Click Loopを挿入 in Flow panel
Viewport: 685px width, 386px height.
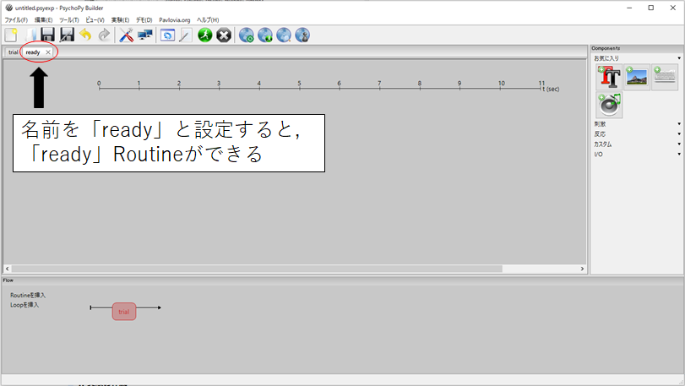coord(24,304)
